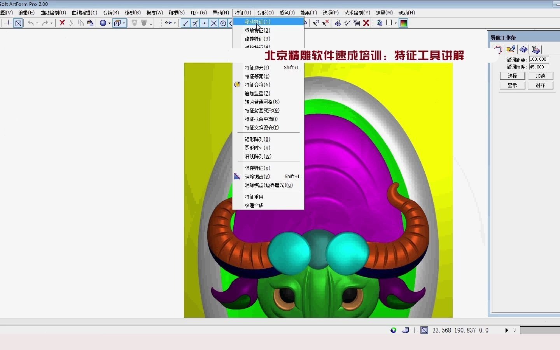Choose 移动特征(1) from the menu

click(x=268, y=22)
